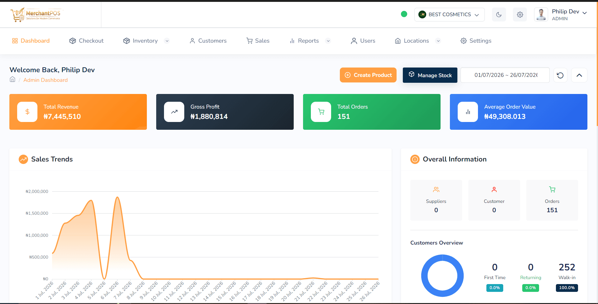Click the Customers person icon
598x304 pixels.
[x=192, y=41]
